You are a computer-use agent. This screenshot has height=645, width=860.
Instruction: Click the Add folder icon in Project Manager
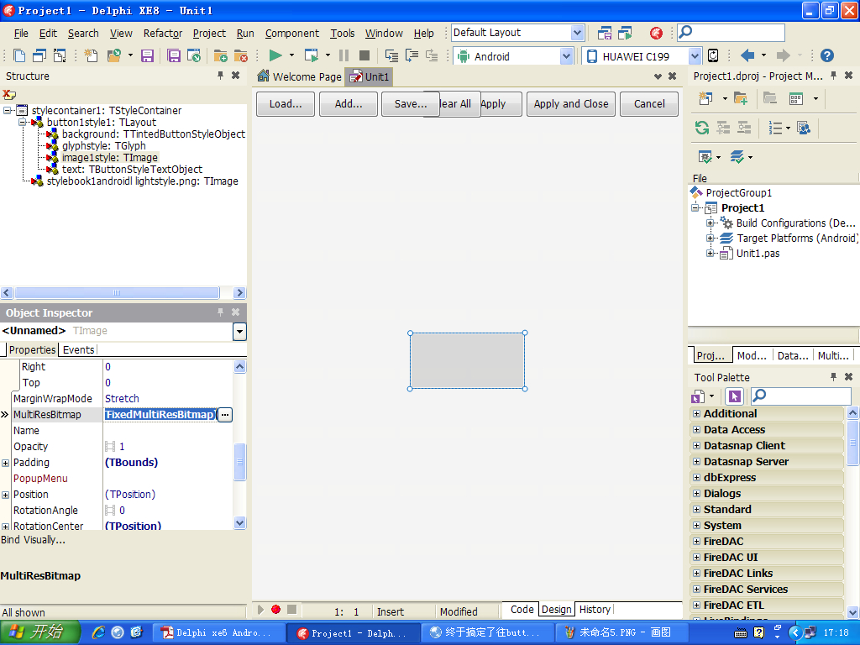click(740, 98)
